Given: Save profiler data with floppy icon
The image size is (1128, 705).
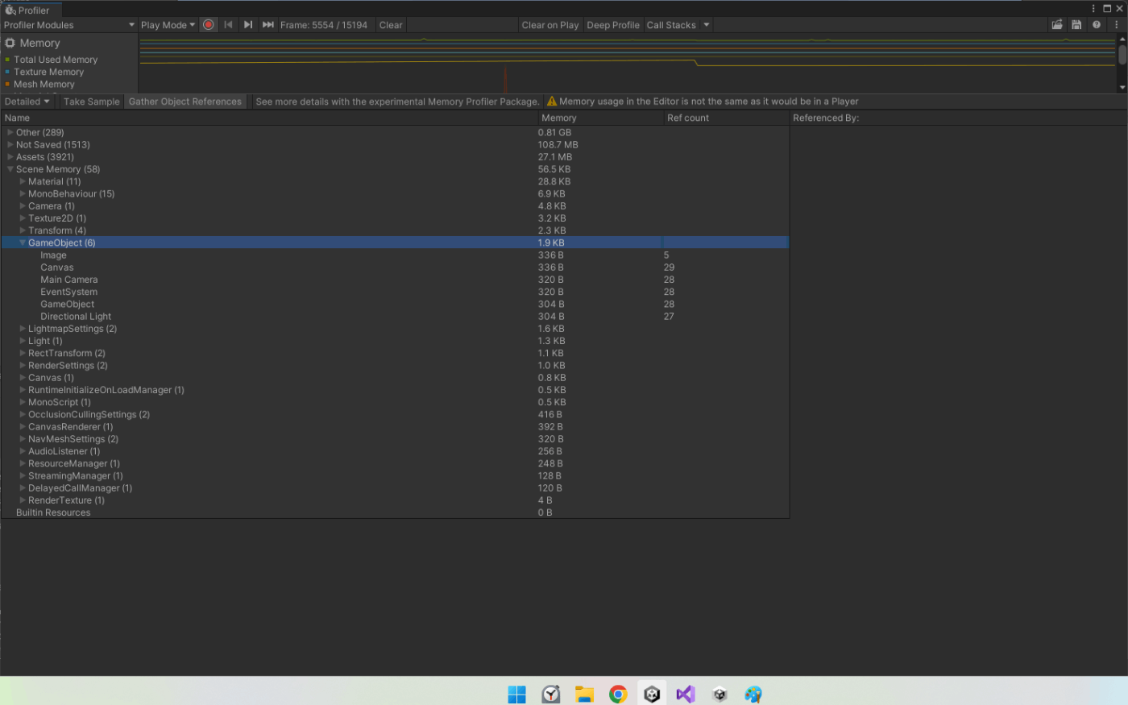Looking at the screenshot, I should point(1076,25).
